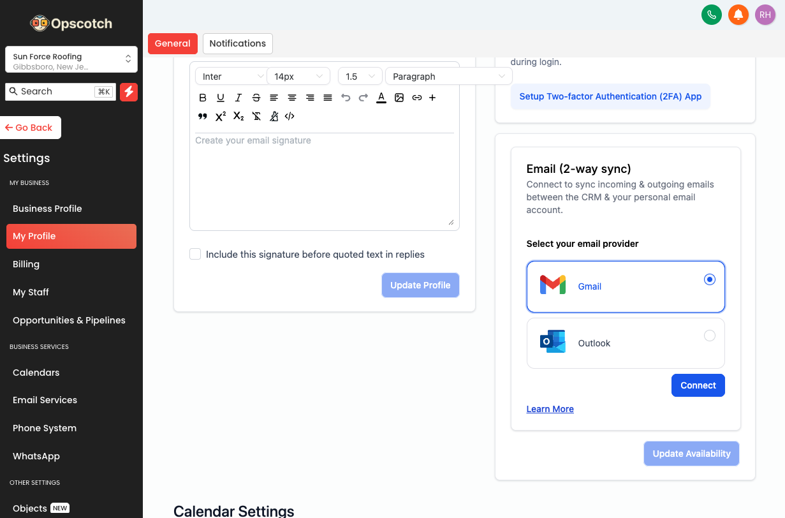Open Business Profile settings

[x=47, y=209]
